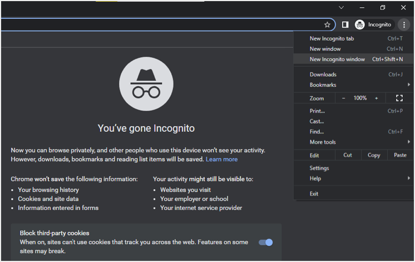Click the Learn more link
Viewport: 415px width, 262px height.
[x=221, y=159]
